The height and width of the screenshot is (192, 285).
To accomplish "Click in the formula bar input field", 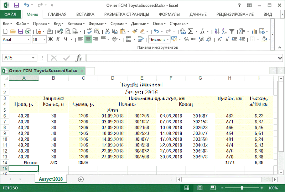I will (182, 58).
